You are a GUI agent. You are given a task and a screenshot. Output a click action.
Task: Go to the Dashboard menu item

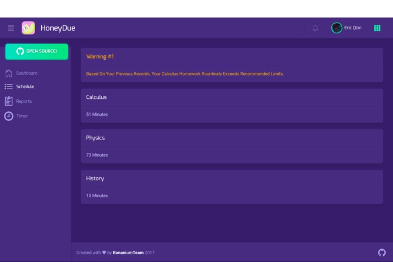point(27,73)
